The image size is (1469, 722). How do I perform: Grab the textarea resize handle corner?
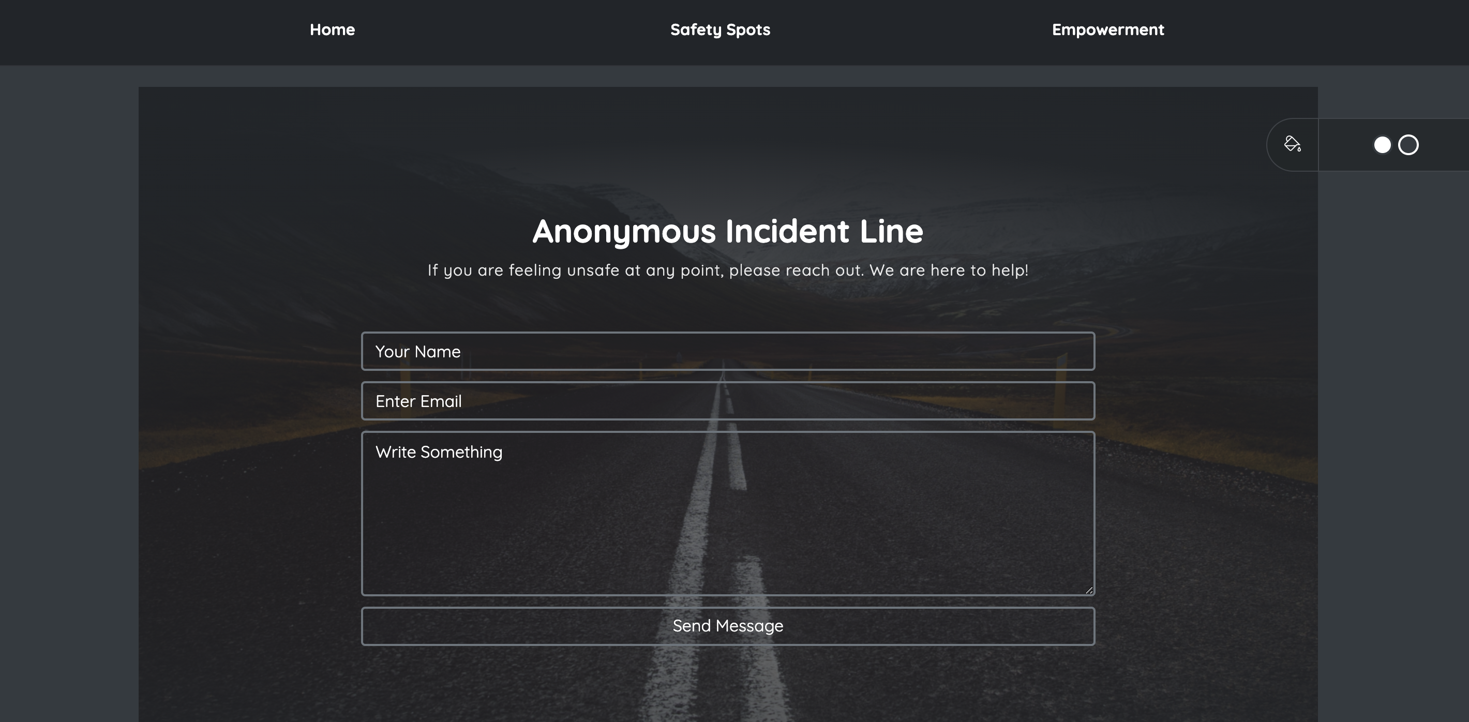point(1089,590)
